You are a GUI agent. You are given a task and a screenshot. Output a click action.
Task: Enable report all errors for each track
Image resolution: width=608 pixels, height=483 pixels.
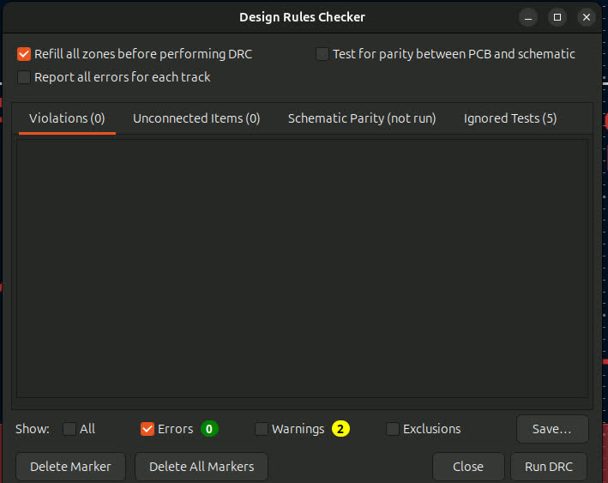(24, 77)
